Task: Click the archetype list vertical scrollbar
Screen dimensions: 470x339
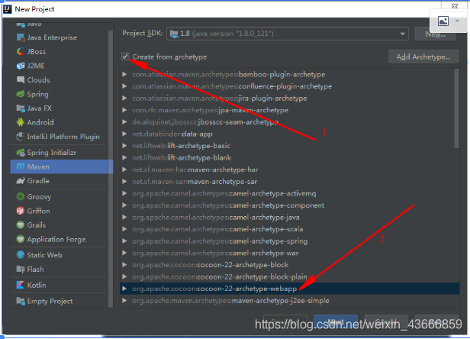Action: tap(456, 108)
